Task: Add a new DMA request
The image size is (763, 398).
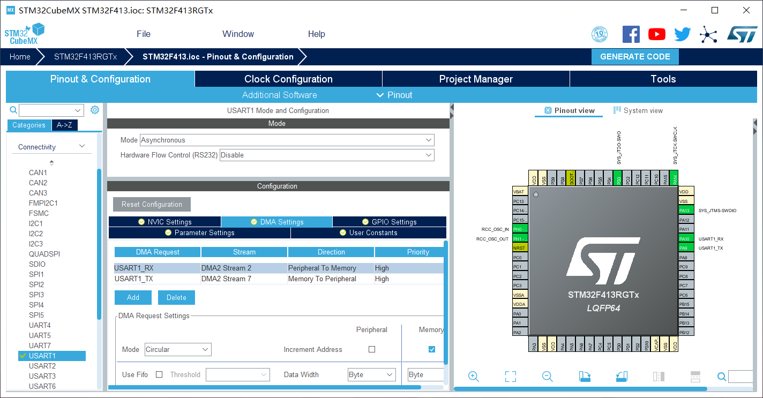Action: 133,297
